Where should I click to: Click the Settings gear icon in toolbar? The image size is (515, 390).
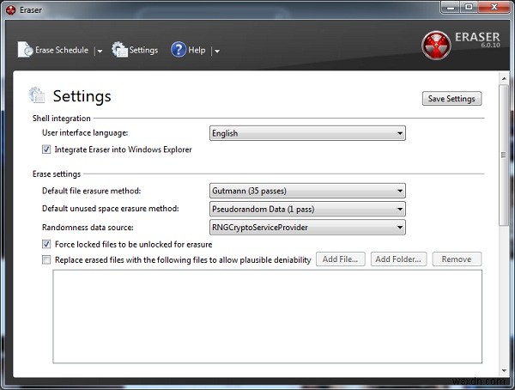119,50
